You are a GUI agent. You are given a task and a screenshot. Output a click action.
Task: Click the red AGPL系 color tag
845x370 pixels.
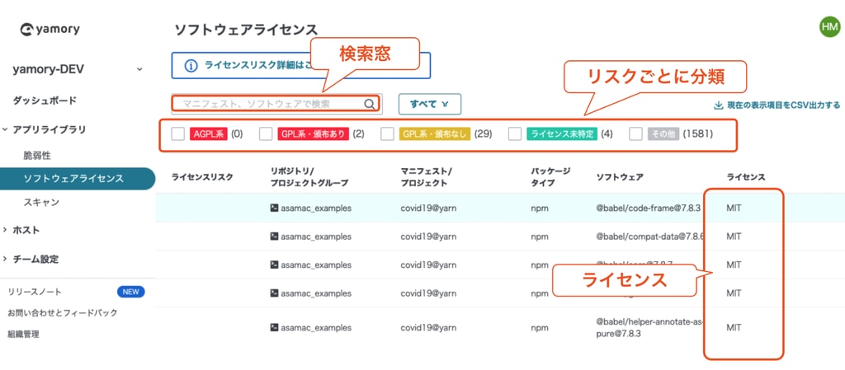[x=208, y=133]
